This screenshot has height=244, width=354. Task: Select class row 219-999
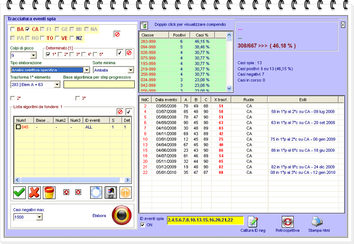[182, 69]
